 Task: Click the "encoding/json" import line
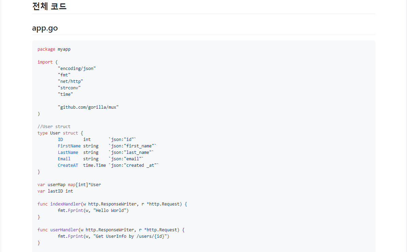[77, 69]
